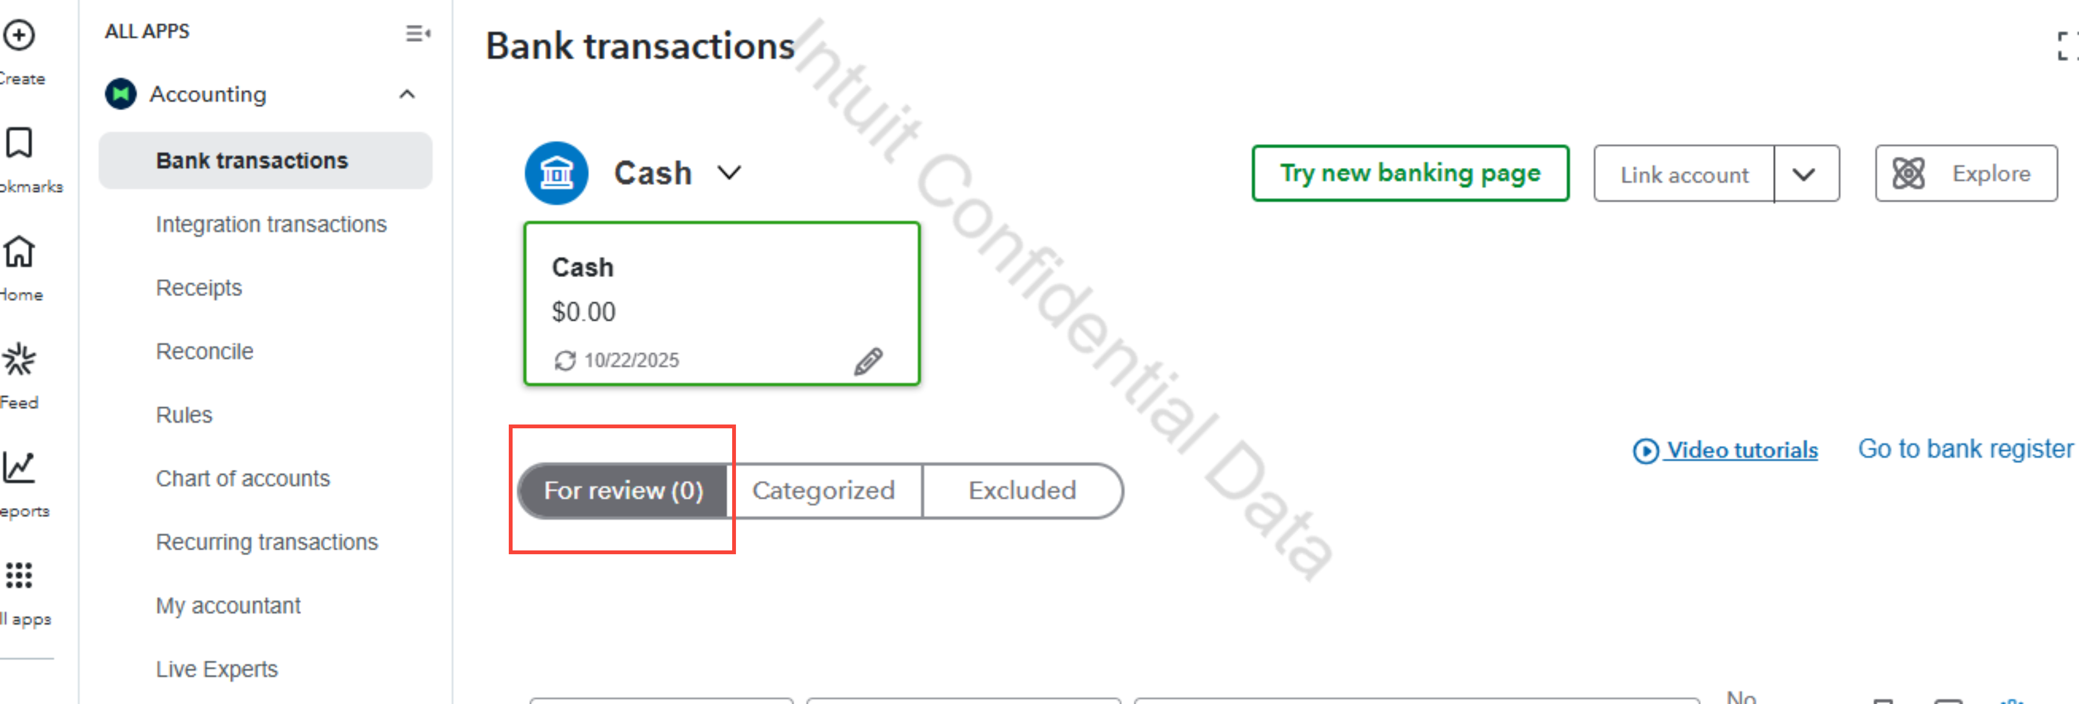
Task: Select the Cash account card
Action: (721, 302)
